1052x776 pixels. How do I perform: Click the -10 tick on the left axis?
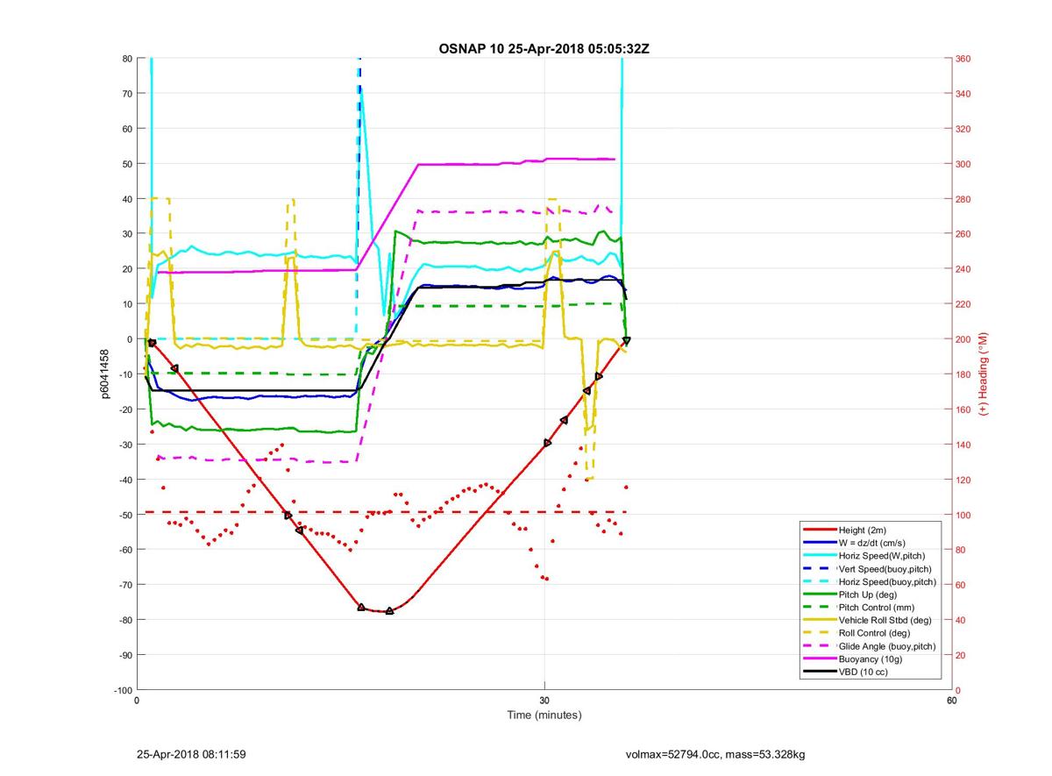tap(124, 374)
